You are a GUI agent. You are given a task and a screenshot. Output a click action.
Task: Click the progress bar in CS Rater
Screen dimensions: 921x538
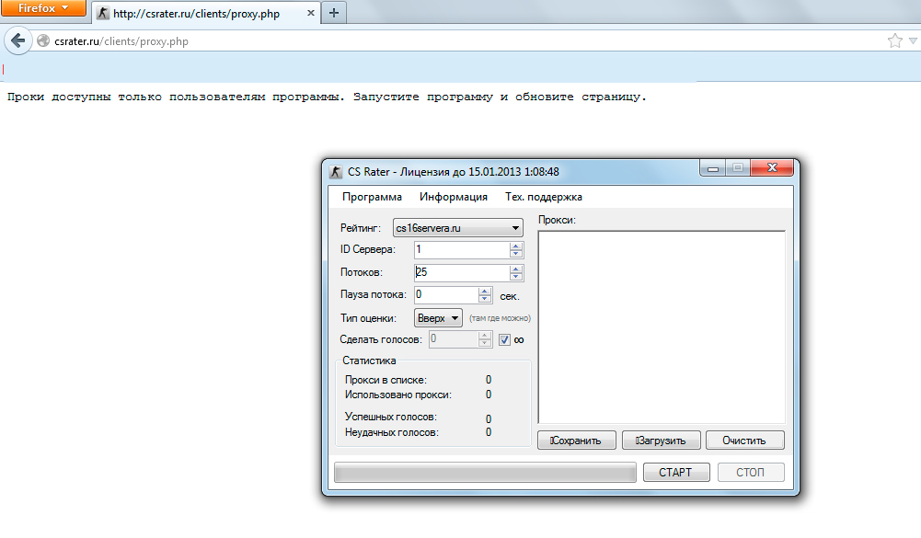tap(485, 472)
